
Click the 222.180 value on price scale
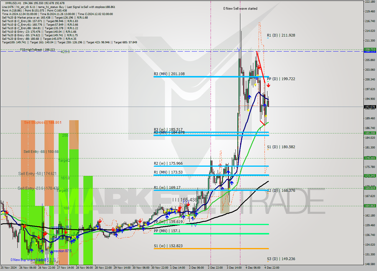pyautogui.click(x=370, y=2)
